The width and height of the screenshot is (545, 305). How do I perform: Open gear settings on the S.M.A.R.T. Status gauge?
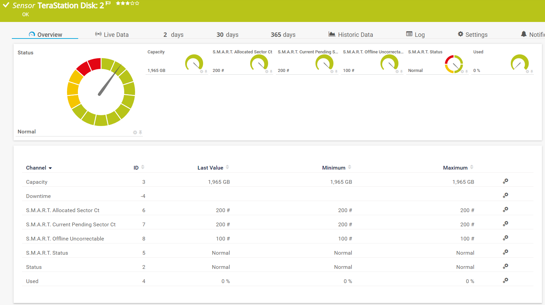pyautogui.click(x=462, y=72)
